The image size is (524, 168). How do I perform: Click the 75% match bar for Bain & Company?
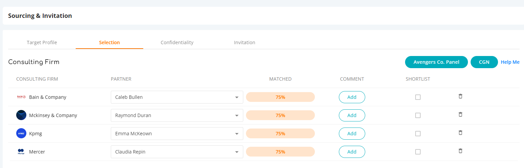coord(280,97)
